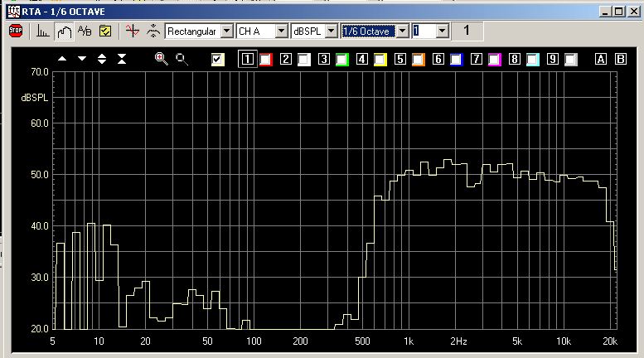Toggle the checked yellow trace checkbox
644x358 pixels.
coord(218,59)
